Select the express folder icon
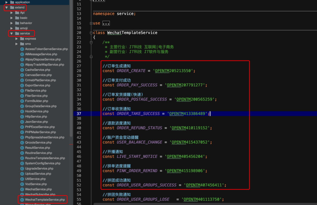 (x=22, y=39)
